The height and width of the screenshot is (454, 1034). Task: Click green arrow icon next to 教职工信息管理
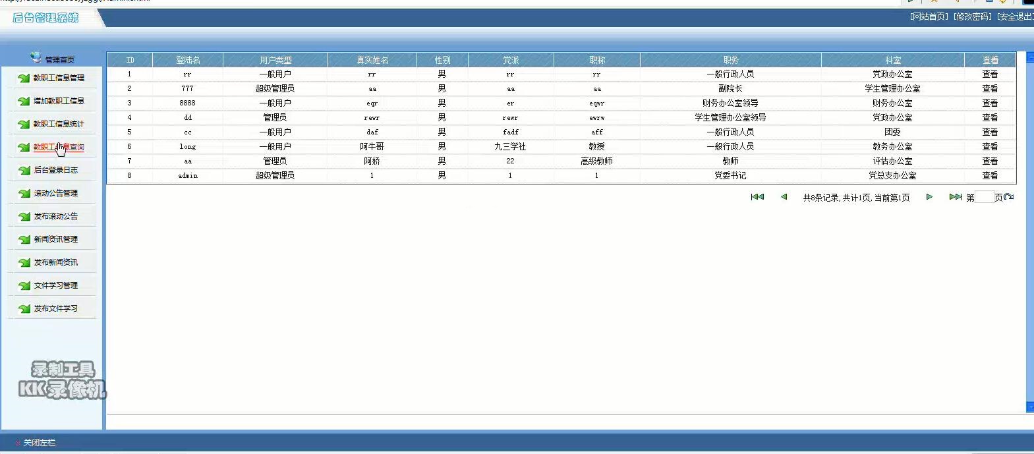pyautogui.click(x=24, y=78)
